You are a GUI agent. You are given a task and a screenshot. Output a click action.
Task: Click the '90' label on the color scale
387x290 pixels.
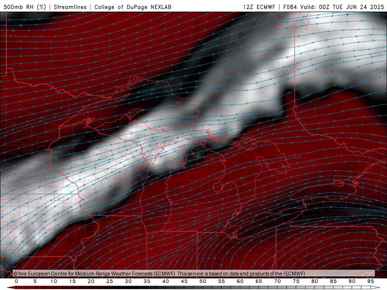[352, 281]
